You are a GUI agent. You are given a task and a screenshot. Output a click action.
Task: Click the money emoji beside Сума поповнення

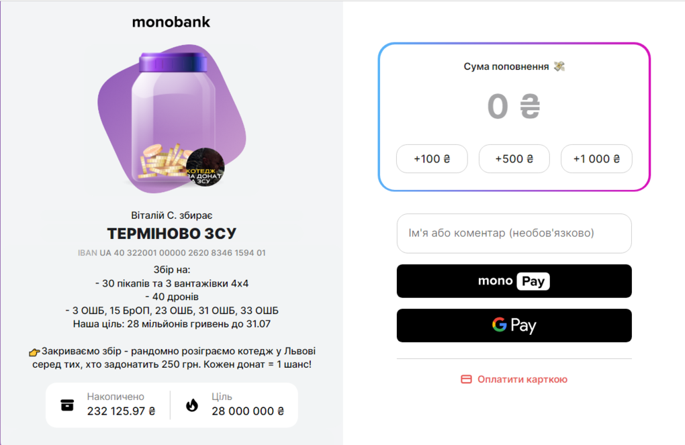[559, 66]
